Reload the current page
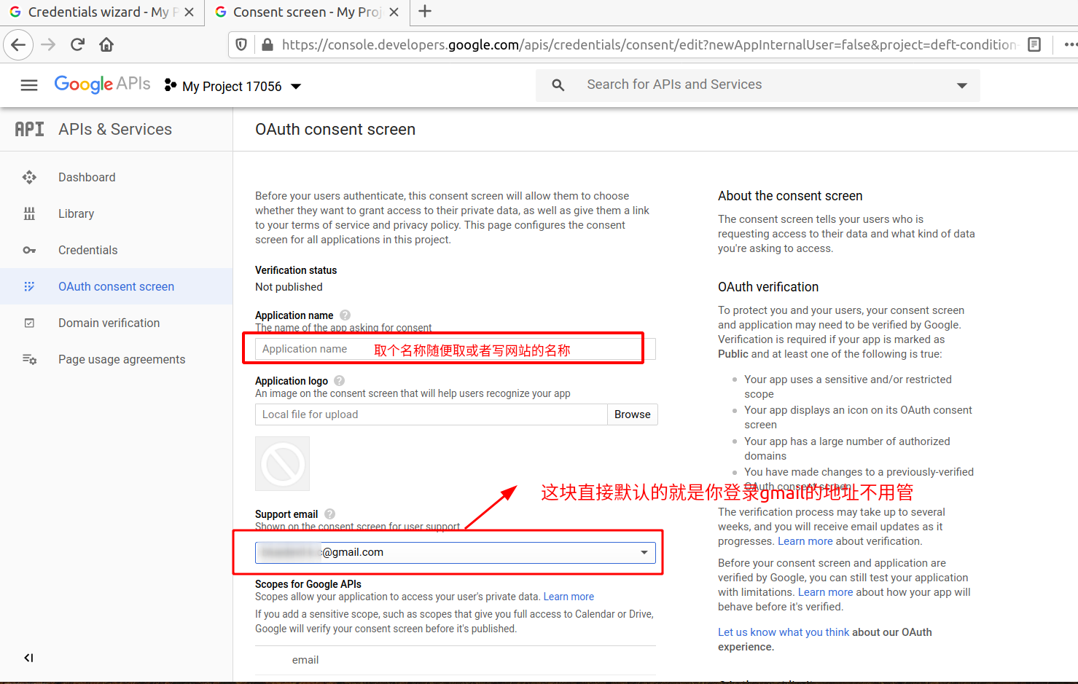Viewport: 1078px width, 684px height. 77,44
